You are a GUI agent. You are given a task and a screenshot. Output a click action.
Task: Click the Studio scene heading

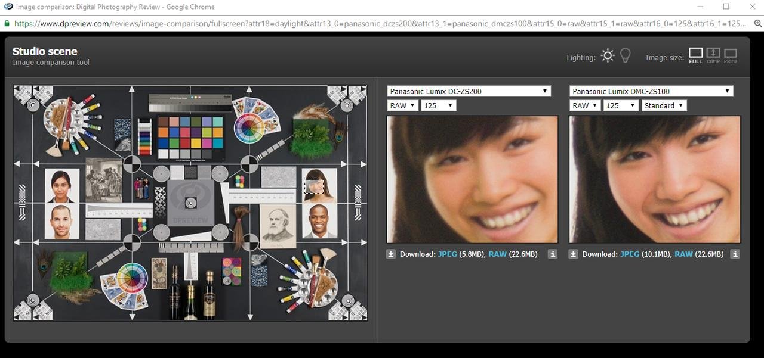[45, 51]
